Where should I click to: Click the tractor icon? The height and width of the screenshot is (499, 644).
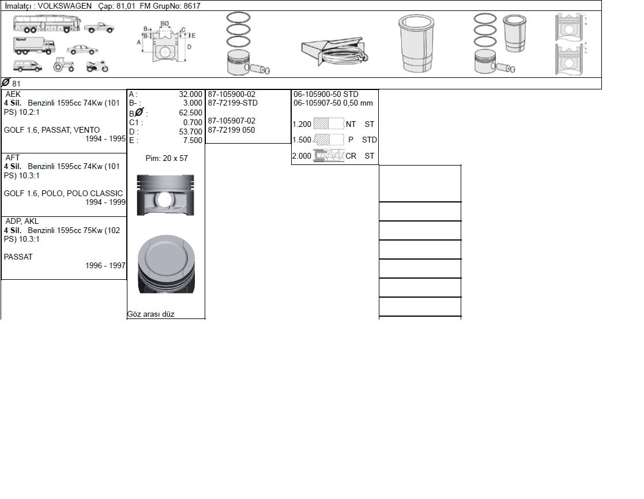[63, 65]
